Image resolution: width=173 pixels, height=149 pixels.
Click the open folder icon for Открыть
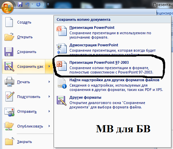(9, 37)
